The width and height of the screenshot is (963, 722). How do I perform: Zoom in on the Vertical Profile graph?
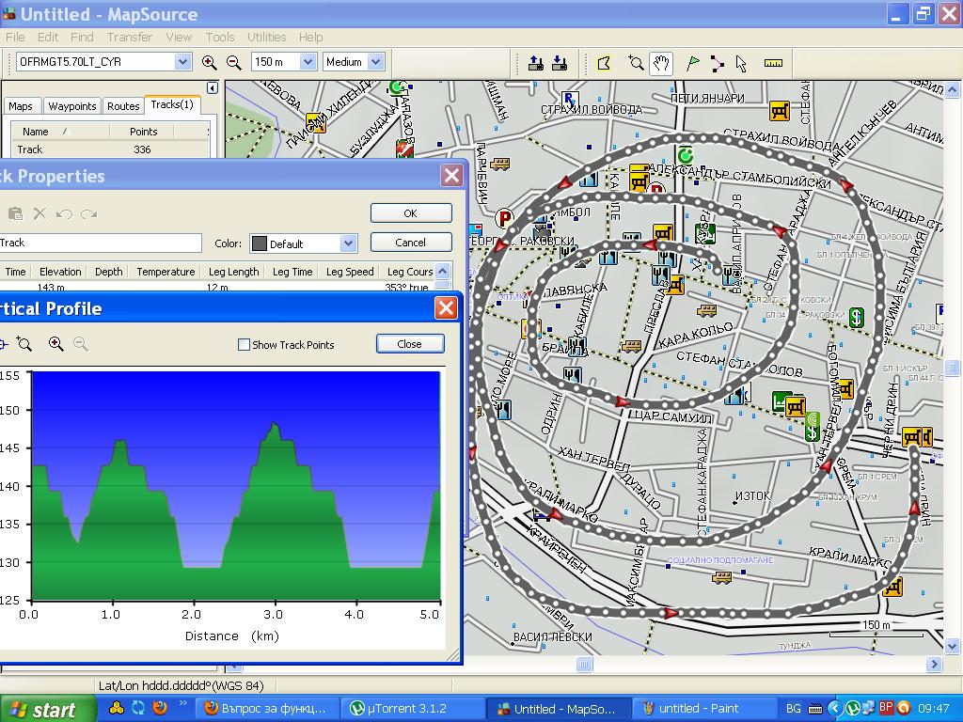coord(56,344)
